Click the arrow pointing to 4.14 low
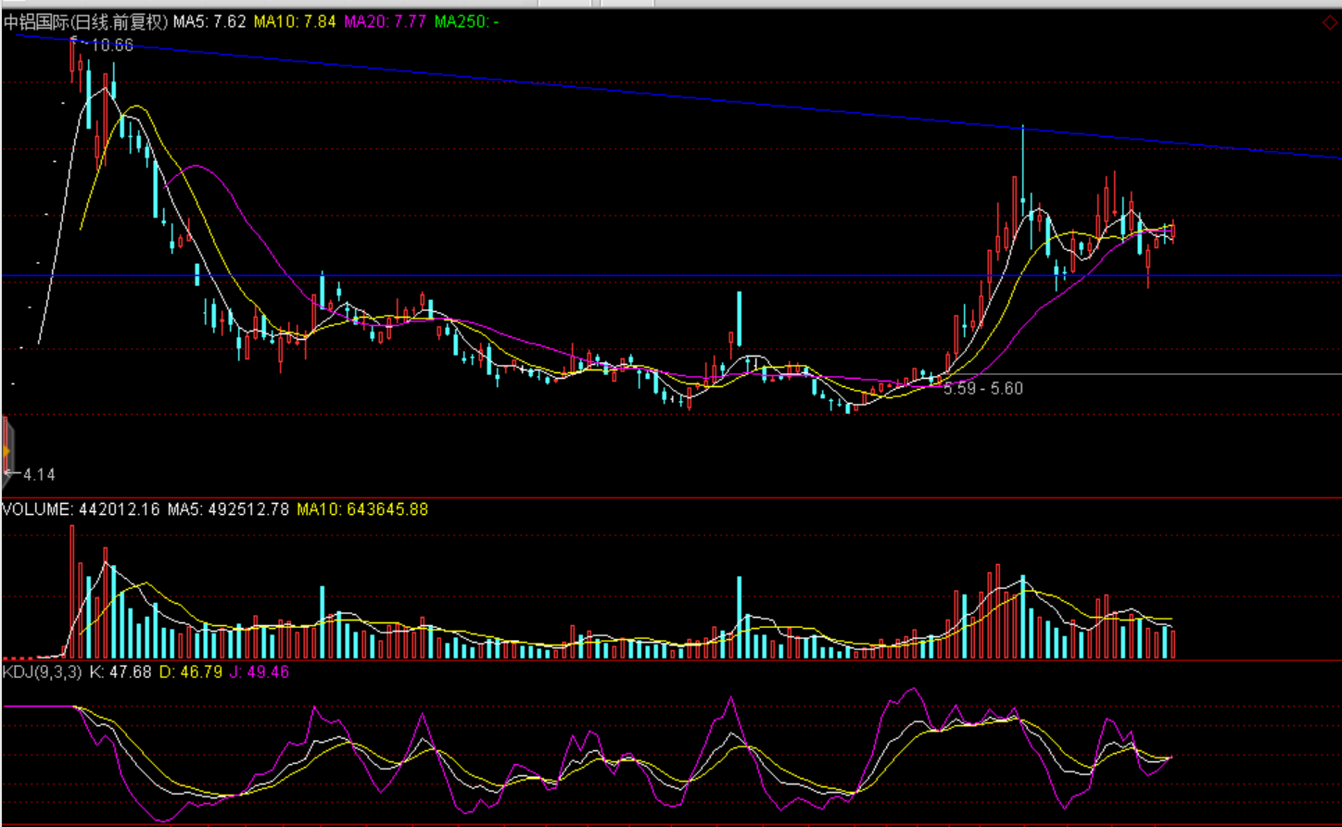The height and width of the screenshot is (827, 1342). [x=11, y=474]
